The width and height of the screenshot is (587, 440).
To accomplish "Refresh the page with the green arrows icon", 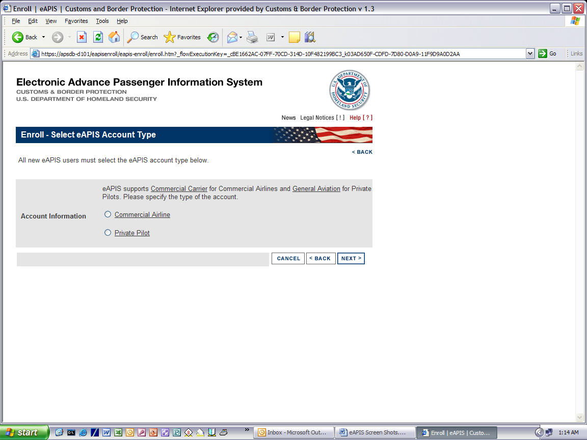I will [x=98, y=37].
